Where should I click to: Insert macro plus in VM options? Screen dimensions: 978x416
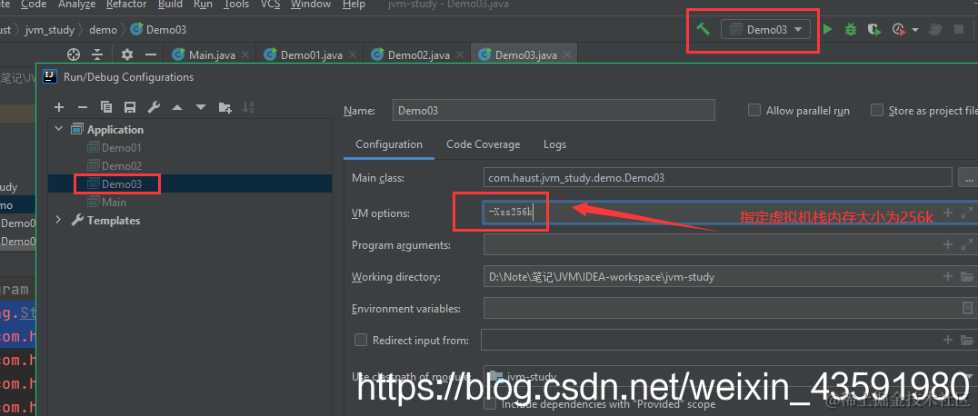(x=947, y=213)
